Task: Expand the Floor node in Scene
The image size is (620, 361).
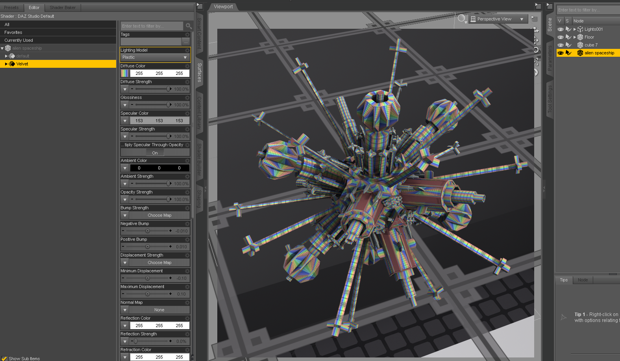Action: click(x=575, y=37)
